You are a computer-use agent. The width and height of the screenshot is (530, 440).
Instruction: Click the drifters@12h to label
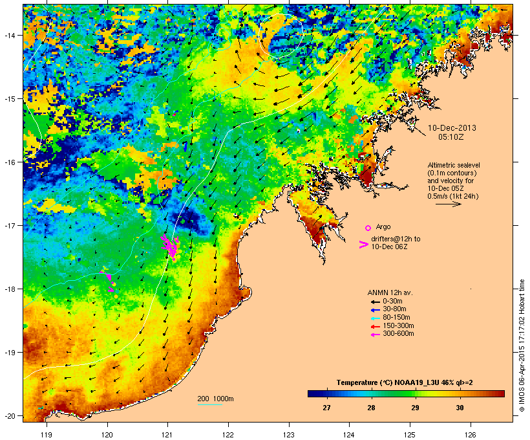pos(396,239)
